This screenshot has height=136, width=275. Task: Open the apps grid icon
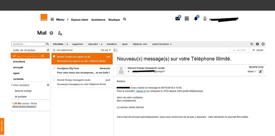187,19
